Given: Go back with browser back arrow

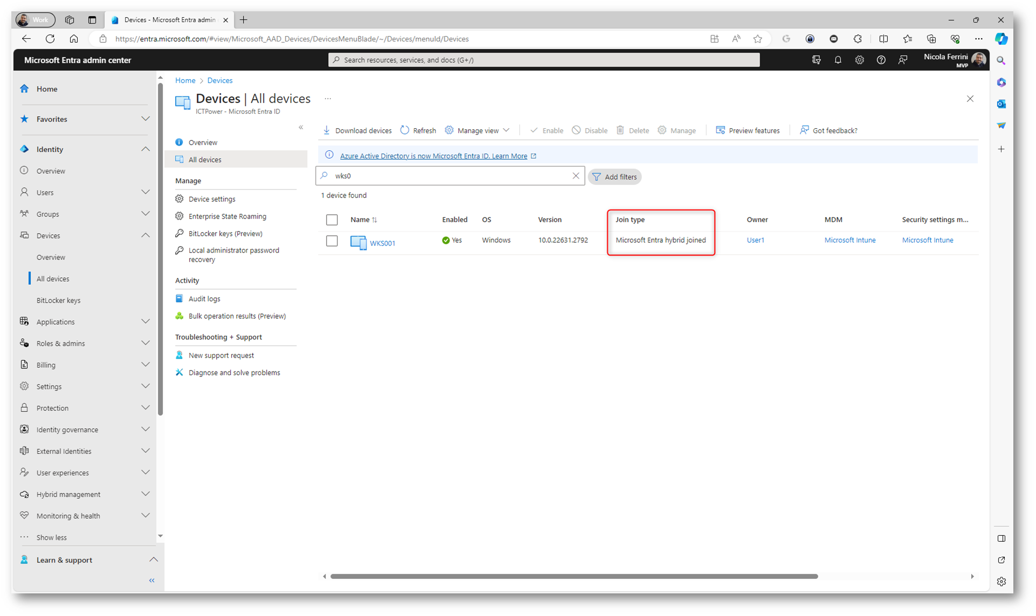Looking at the screenshot, I should [26, 39].
